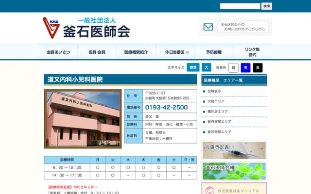Select blue 青 background color
Image resolution: width=311 pixels, height=194 pixels.
point(245,67)
